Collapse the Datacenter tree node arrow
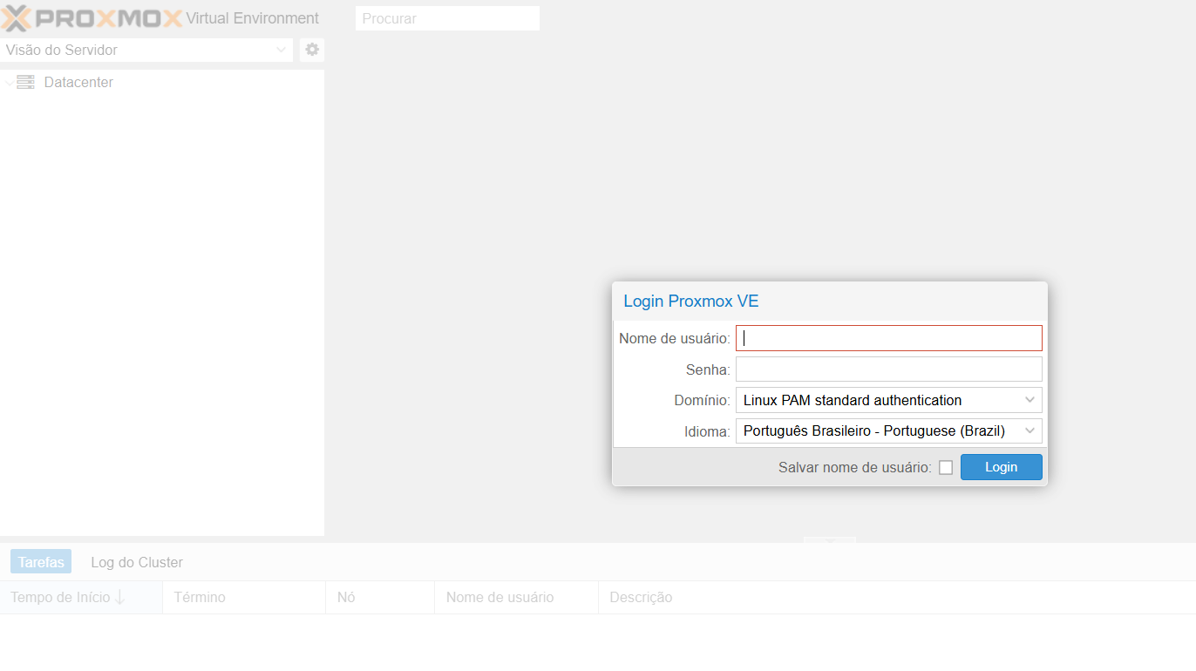This screenshot has width=1196, height=671. 9,83
